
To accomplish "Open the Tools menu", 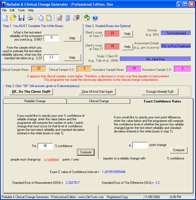I will [21, 10].
